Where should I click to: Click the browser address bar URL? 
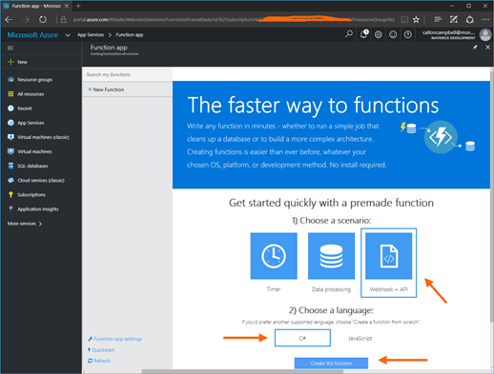pyautogui.click(x=234, y=20)
